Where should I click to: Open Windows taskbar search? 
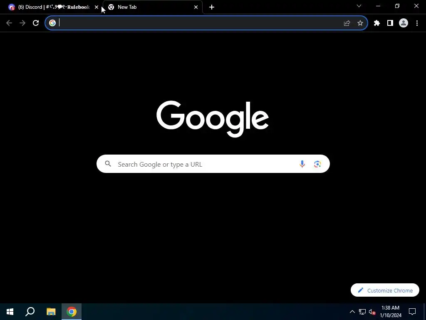[30, 312]
